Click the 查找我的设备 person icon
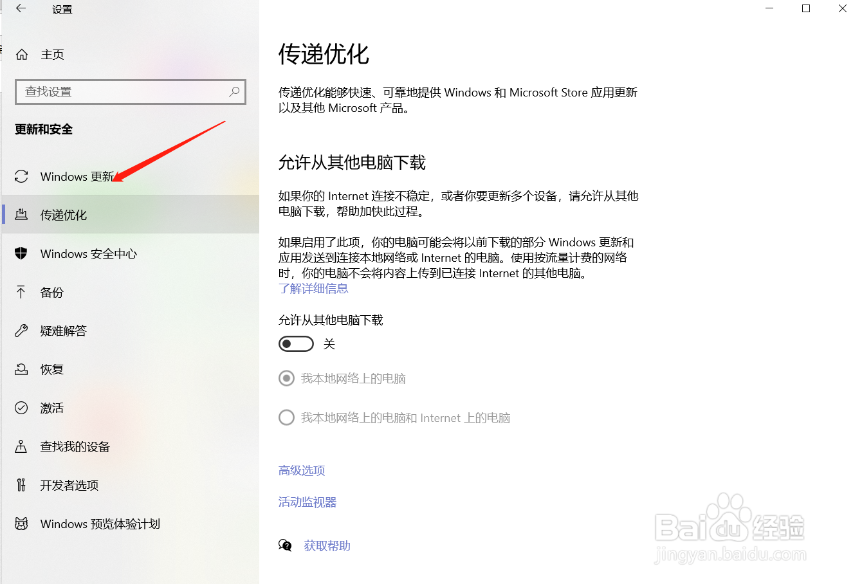 pyautogui.click(x=21, y=446)
